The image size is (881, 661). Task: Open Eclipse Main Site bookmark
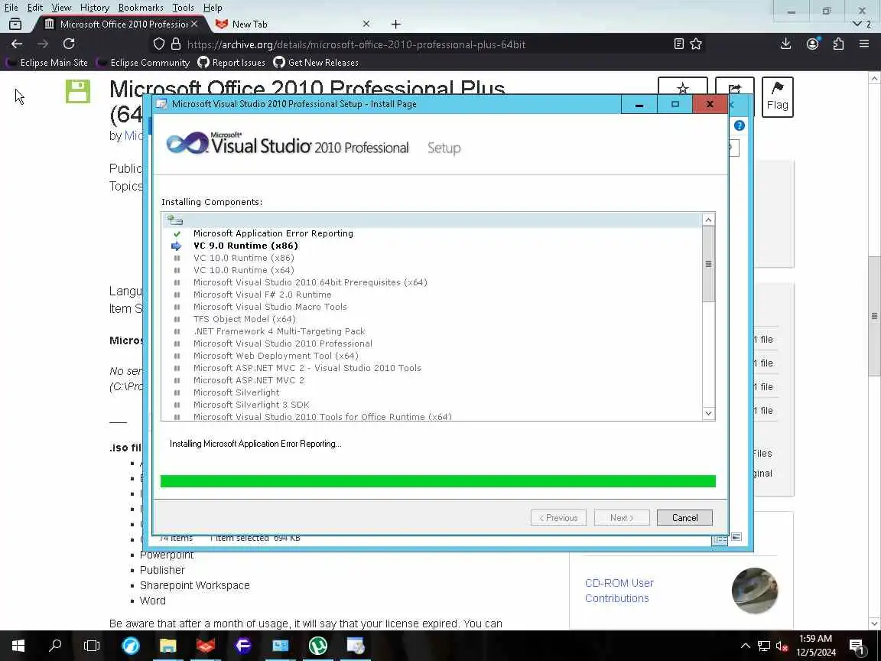coord(47,63)
